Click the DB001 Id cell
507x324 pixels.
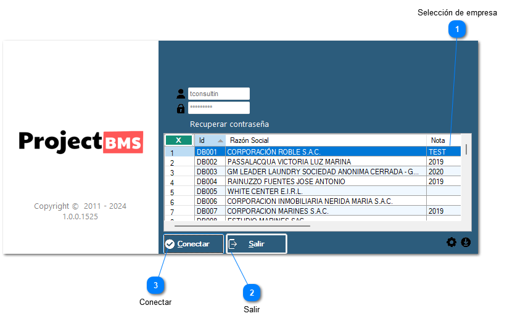point(210,152)
